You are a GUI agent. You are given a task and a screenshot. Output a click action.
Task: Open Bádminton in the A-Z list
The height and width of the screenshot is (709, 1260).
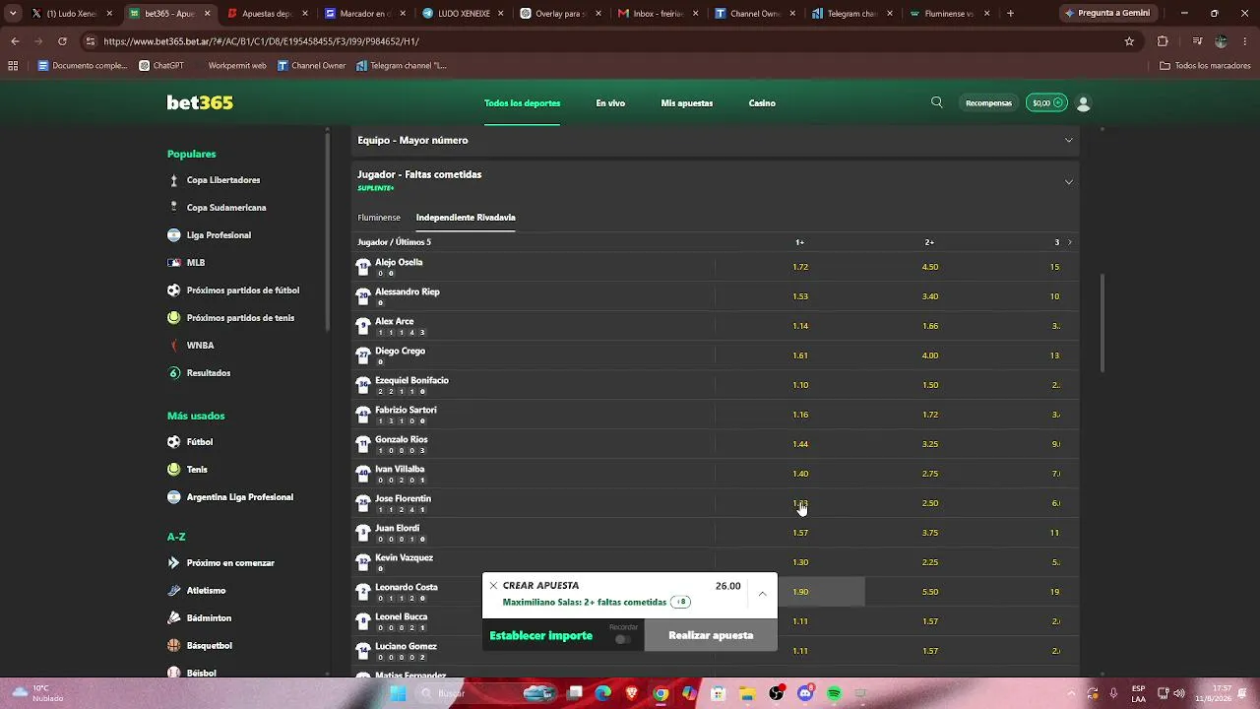tap(209, 618)
